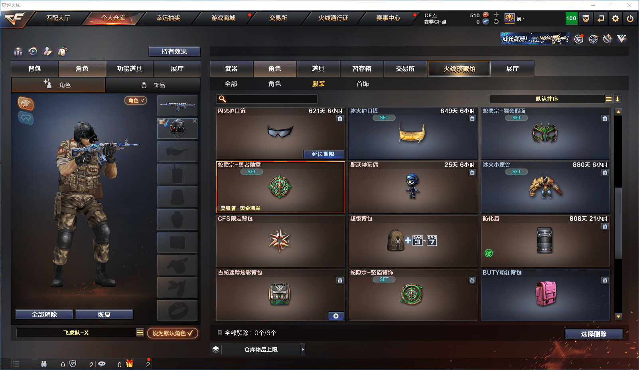Image resolution: width=639 pixels, height=370 pixels.
Task: Toggle the 角色 checkmark pill above character
Action: (136, 101)
